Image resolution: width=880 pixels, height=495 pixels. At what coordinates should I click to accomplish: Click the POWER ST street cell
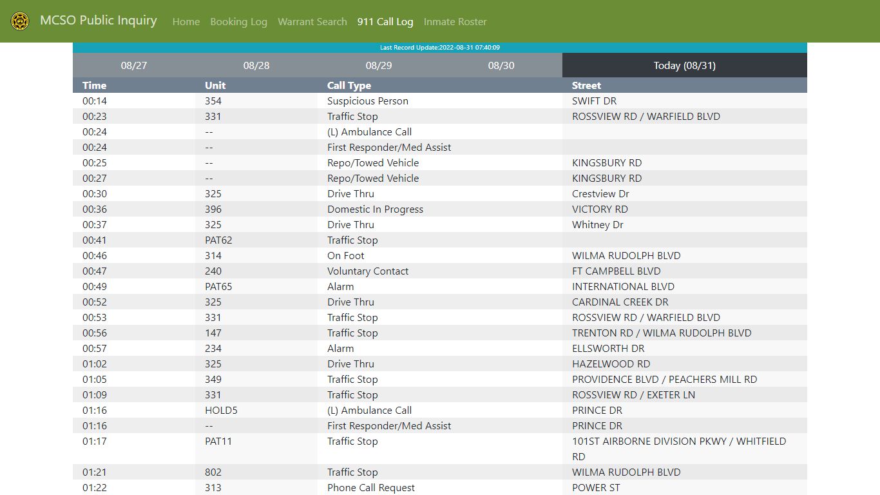tap(685, 487)
